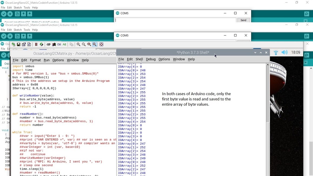Image resolution: width=313 pixels, height=176 pixels.
Task: Click the VNC refresh screen icon
Action: click(41, 44)
